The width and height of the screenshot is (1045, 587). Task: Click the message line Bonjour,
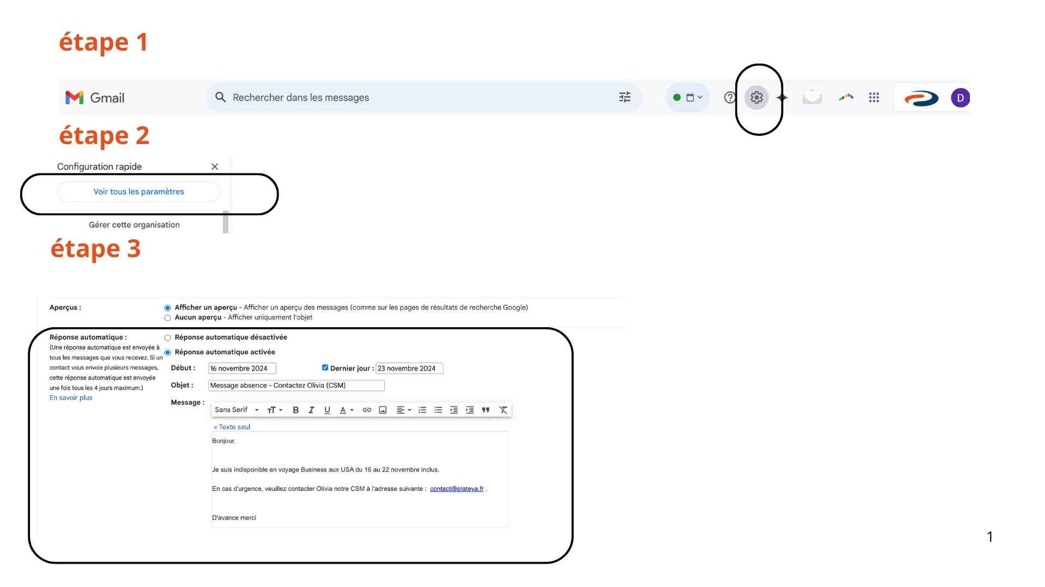pyautogui.click(x=224, y=441)
